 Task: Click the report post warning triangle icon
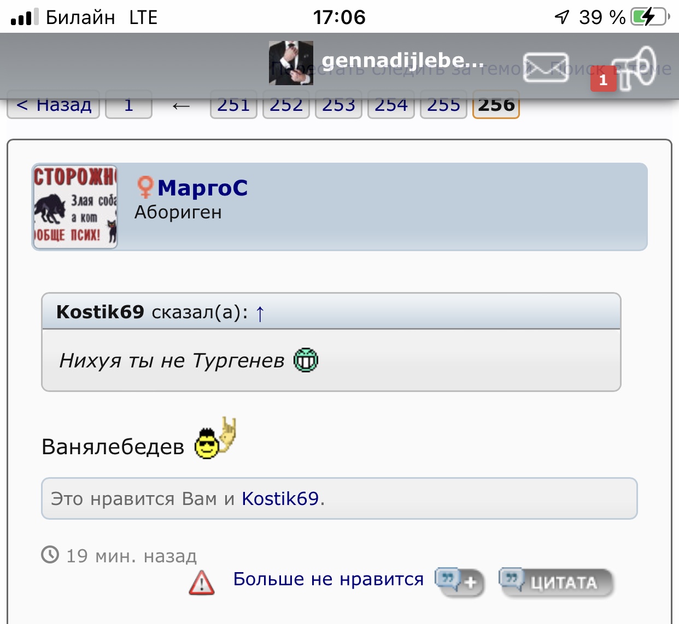click(202, 583)
